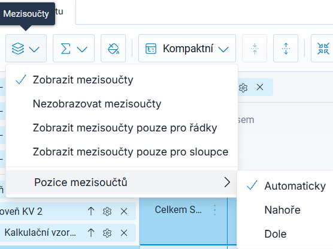Click the layers icon in Mezisoučty button
This screenshot has height=249, width=333.
(18, 49)
